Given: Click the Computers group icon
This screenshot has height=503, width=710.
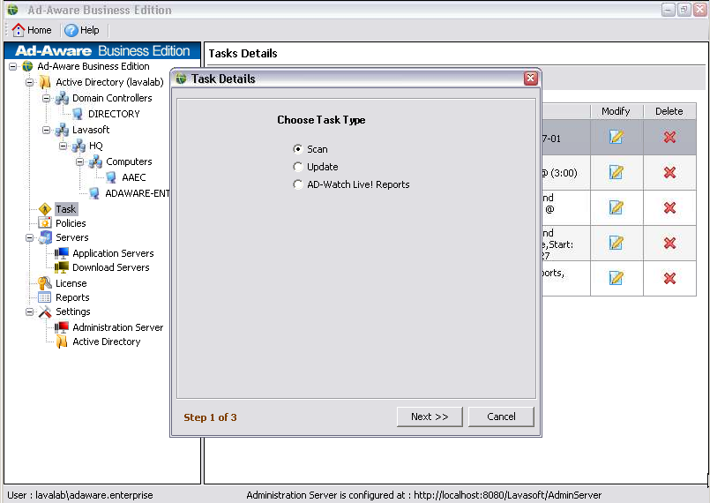Looking at the screenshot, I should [x=95, y=161].
